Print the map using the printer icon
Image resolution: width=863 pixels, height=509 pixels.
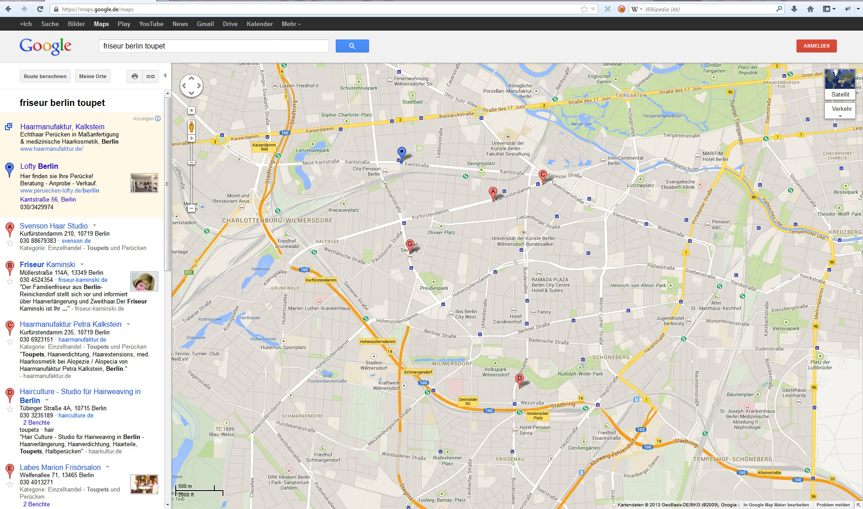135,76
